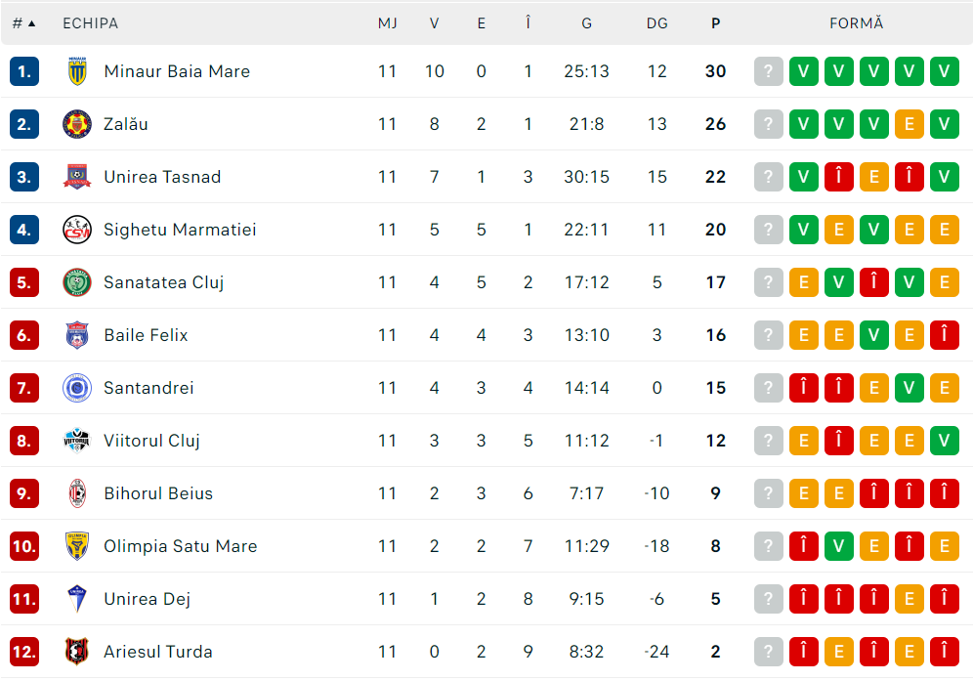Click the Viitorul Cluj team logo
Screen dimensions: 973x681
click(77, 441)
